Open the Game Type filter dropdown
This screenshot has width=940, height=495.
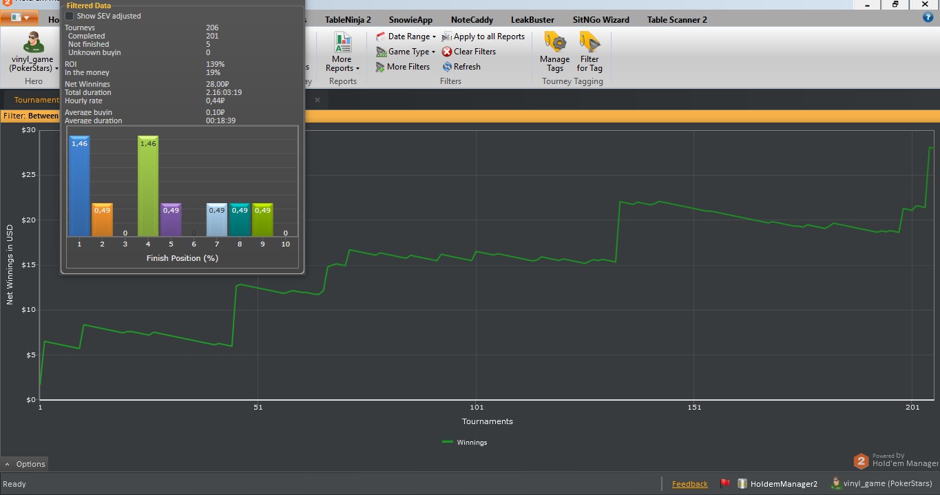point(406,52)
